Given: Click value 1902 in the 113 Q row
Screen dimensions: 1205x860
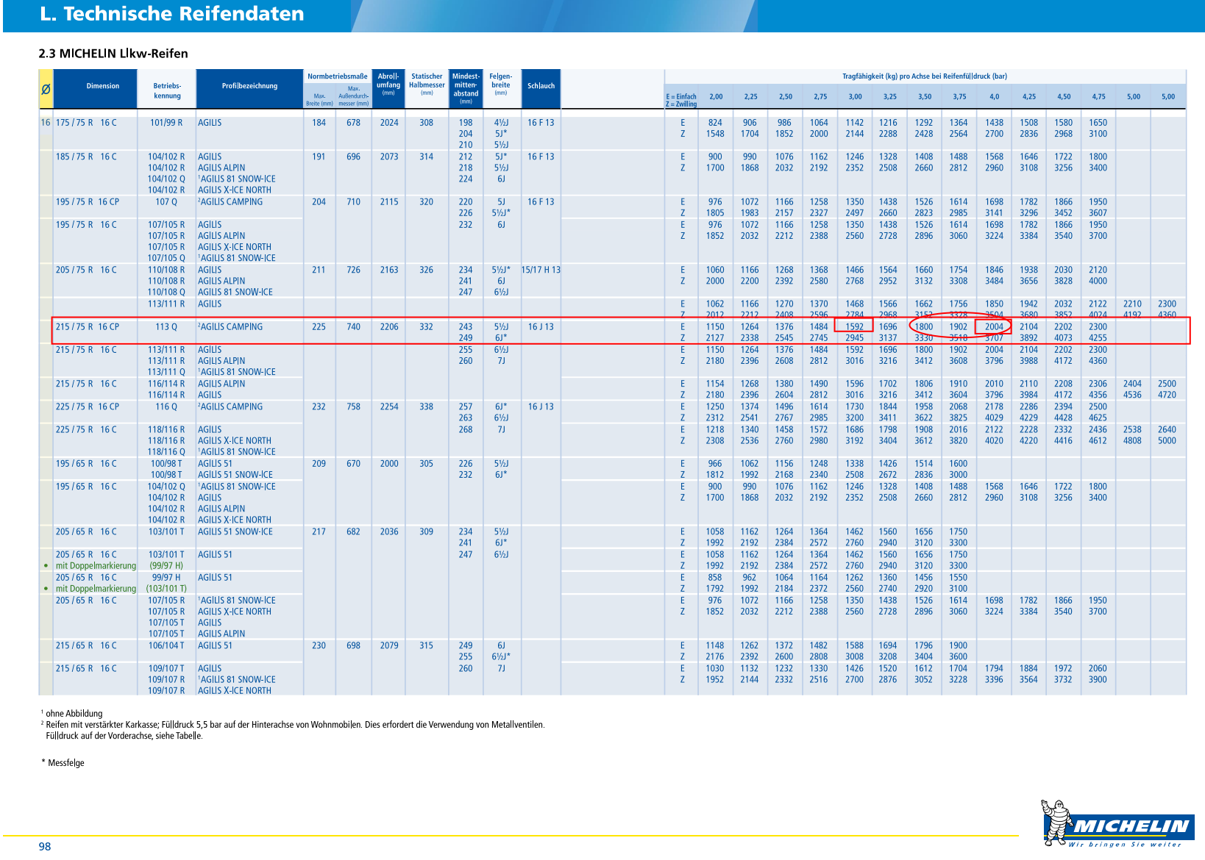Looking at the screenshot, I should coord(959,327).
